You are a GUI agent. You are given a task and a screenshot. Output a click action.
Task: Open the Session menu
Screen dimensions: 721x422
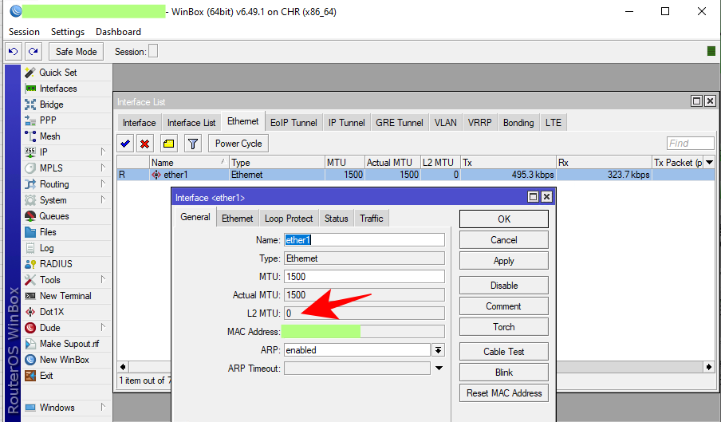(24, 32)
